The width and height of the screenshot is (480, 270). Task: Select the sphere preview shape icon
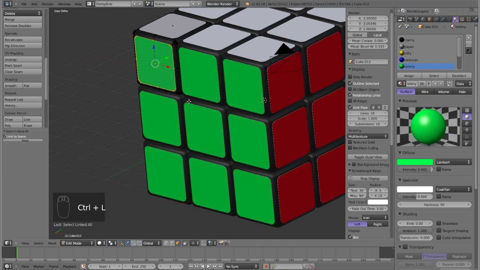[x=467, y=117]
